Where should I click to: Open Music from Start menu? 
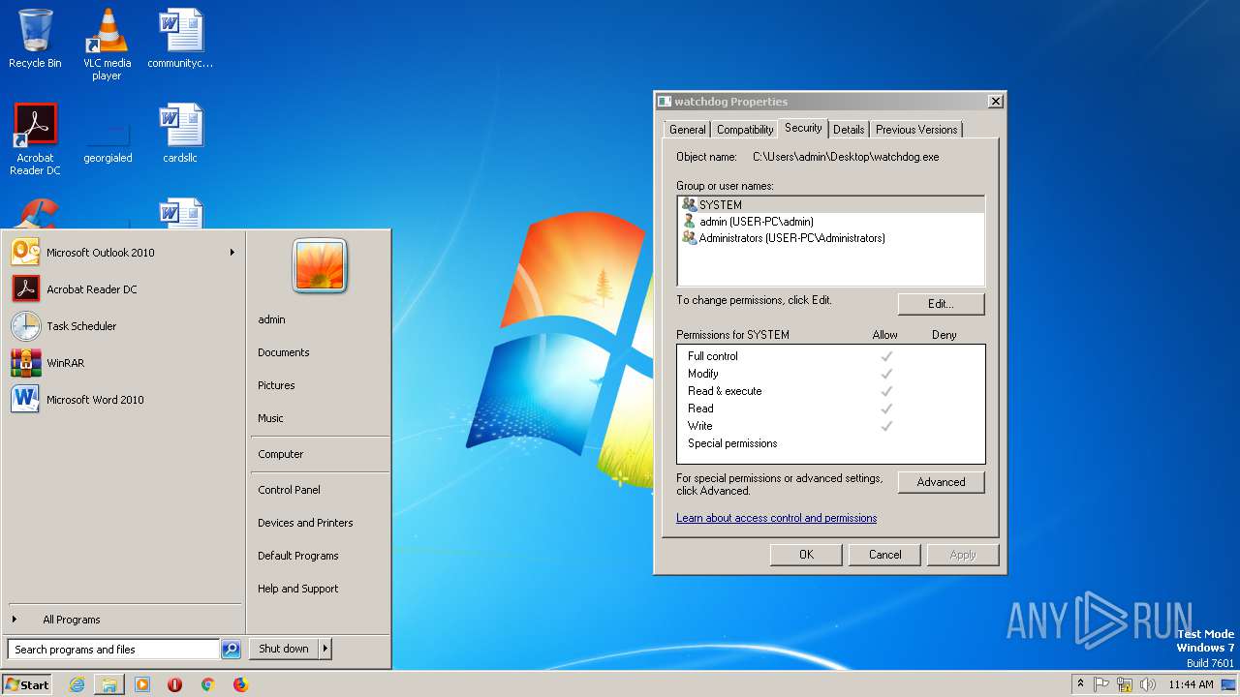coord(270,418)
